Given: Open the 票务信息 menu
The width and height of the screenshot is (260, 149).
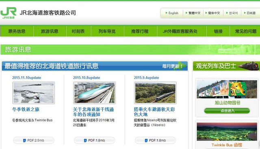Looking at the screenshot, I should point(17,31).
